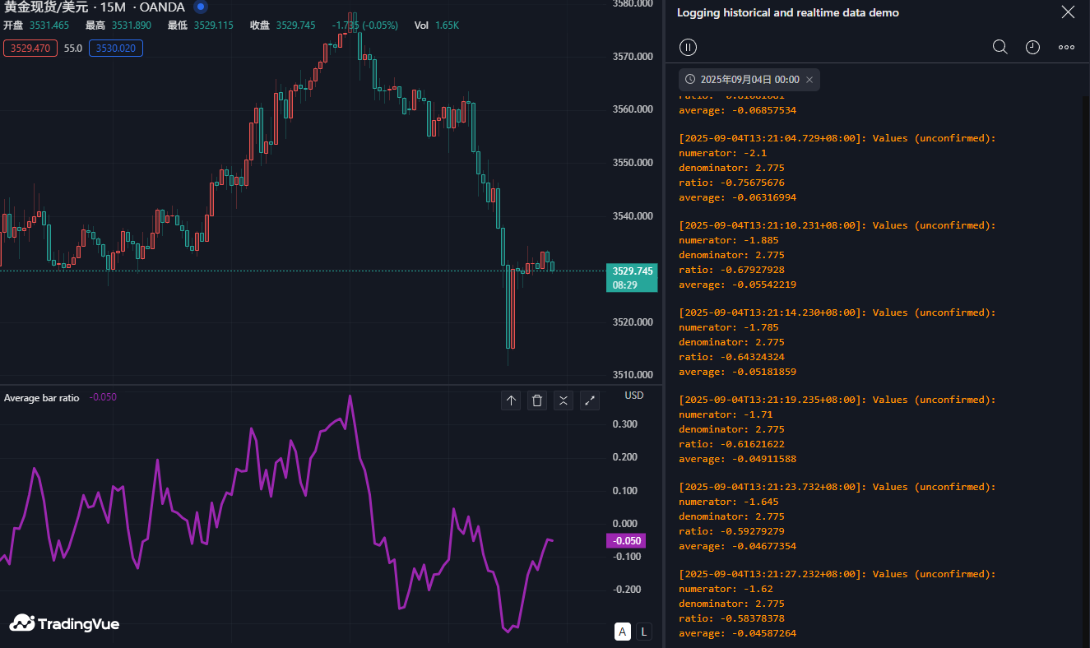Click the blue buy price 3530.020
1090x648 pixels.
(115, 49)
